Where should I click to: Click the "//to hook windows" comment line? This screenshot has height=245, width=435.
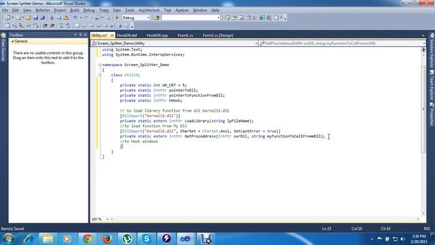pos(139,142)
